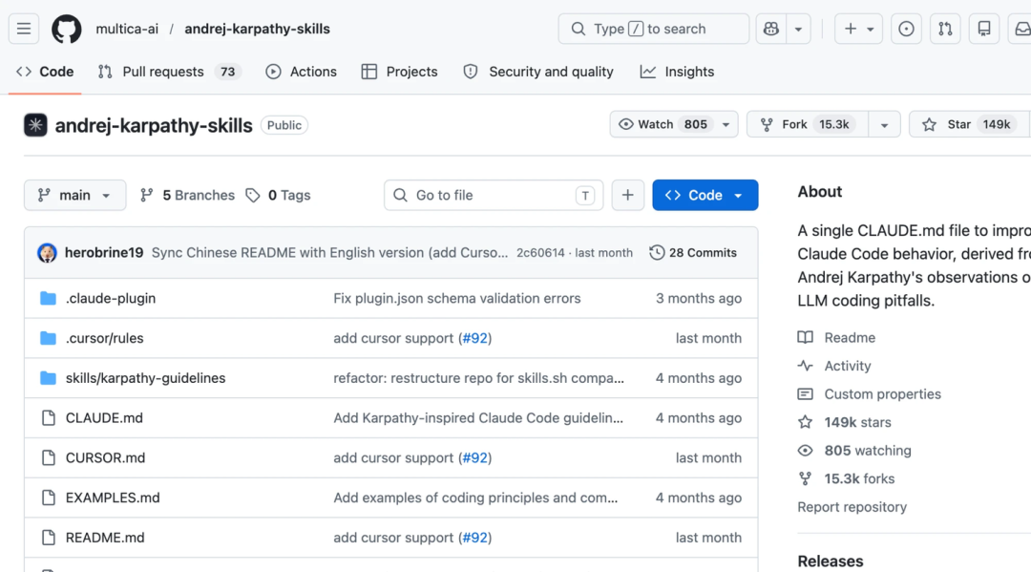Image resolution: width=1031 pixels, height=572 pixels.
Task: Expand the Fork options dropdown arrow
Action: tap(884, 124)
